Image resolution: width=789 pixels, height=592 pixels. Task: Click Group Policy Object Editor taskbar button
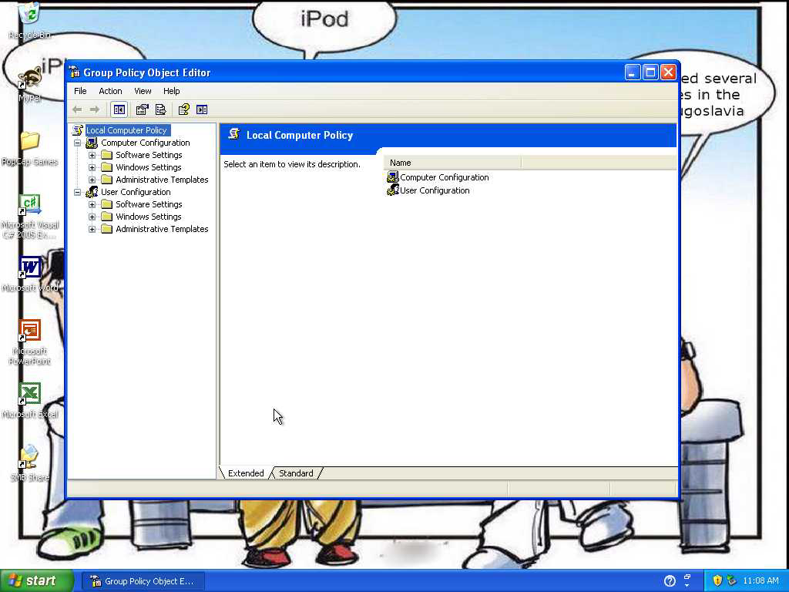click(x=143, y=581)
